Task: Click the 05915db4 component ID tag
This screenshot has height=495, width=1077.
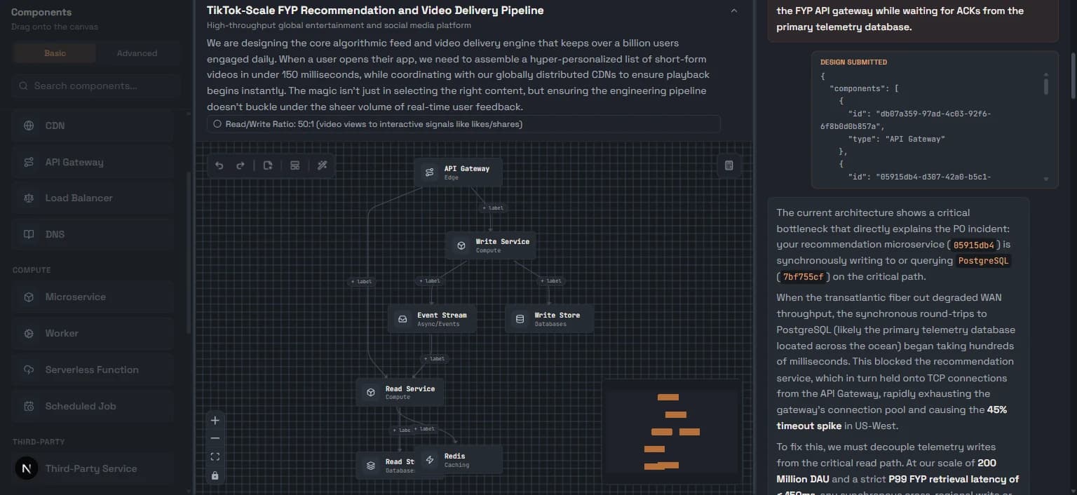Action: (x=973, y=245)
